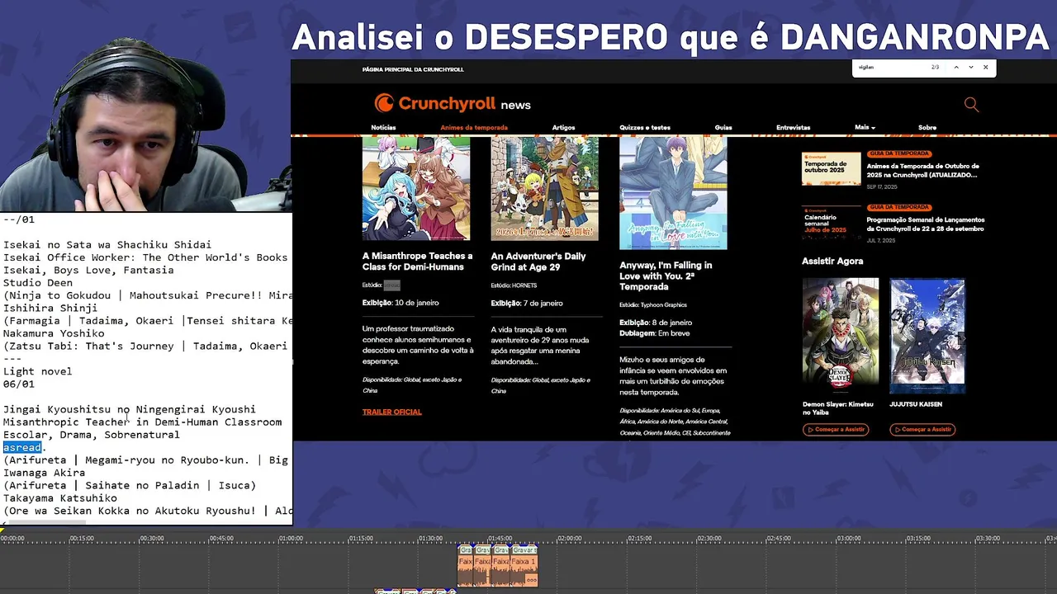
Task: Click JUJUTSU KAISEN poster in Assistir Agora
Action: (927, 336)
